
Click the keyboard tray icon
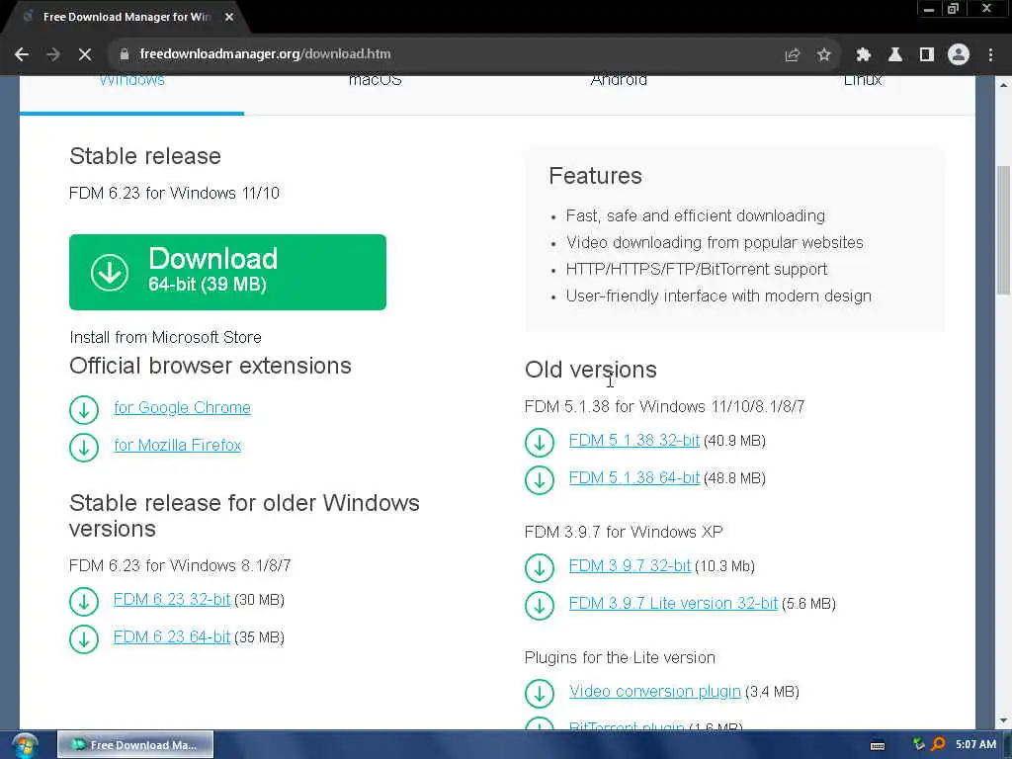pyautogui.click(x=878, y=745)
